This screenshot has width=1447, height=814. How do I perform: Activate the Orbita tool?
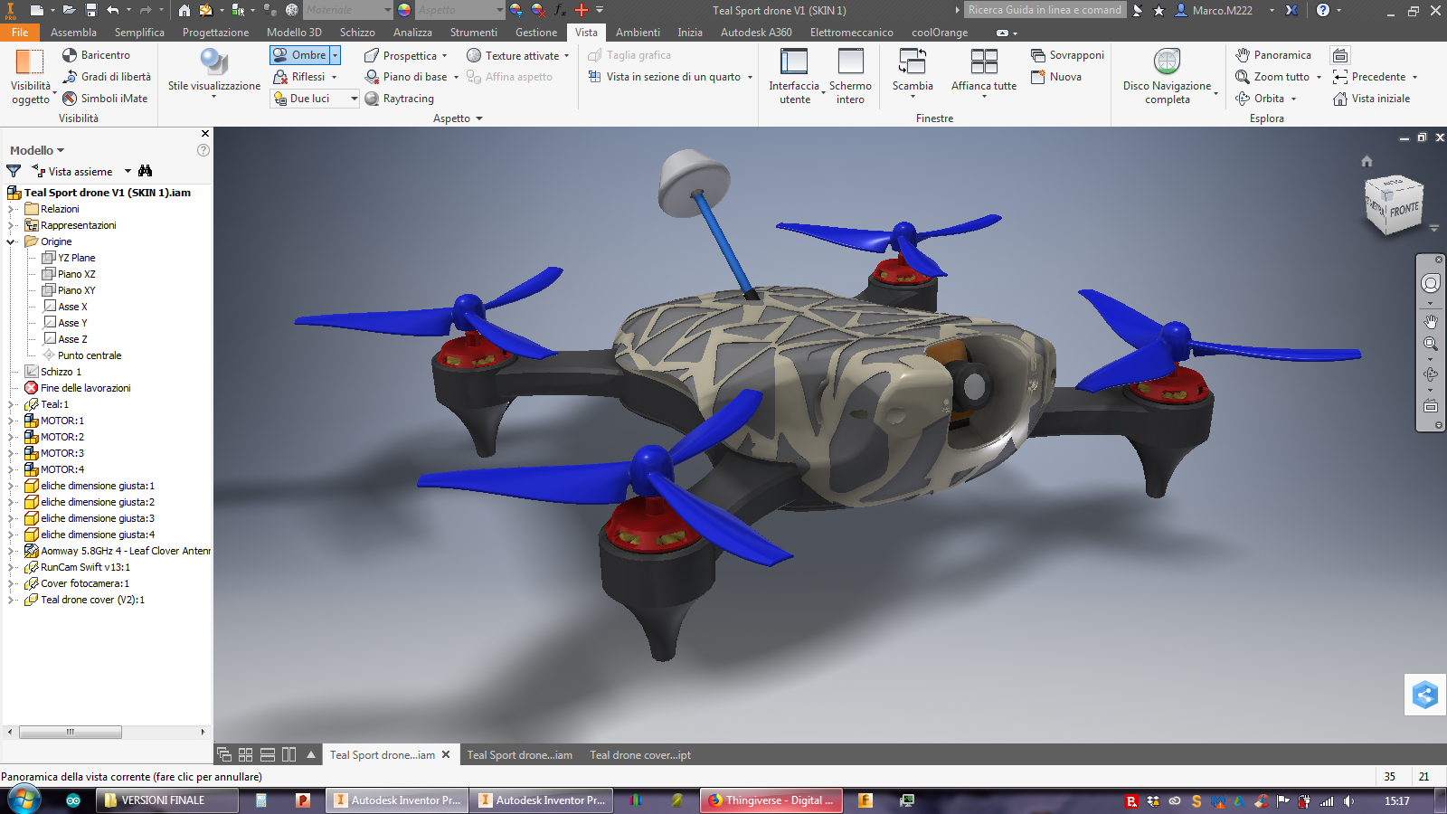point(1260,99)
